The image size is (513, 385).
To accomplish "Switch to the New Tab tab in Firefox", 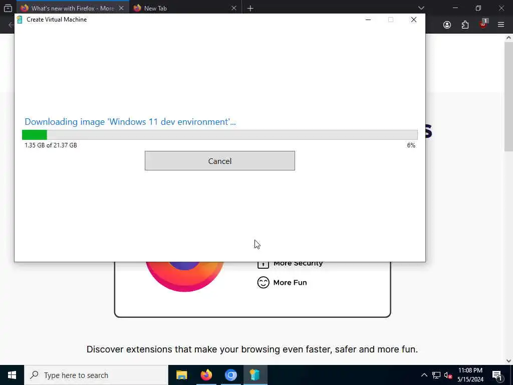I will [155, 8].
